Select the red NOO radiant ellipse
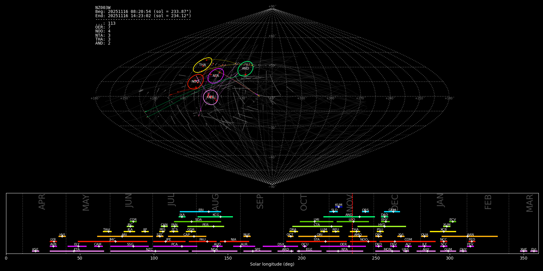The width and height of the screenshot is (543, 271). 195,82
